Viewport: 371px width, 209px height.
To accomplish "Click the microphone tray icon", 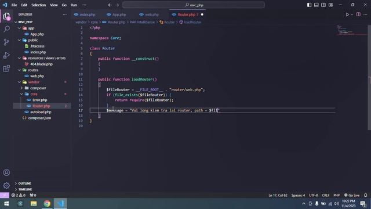I will (317, 204).
